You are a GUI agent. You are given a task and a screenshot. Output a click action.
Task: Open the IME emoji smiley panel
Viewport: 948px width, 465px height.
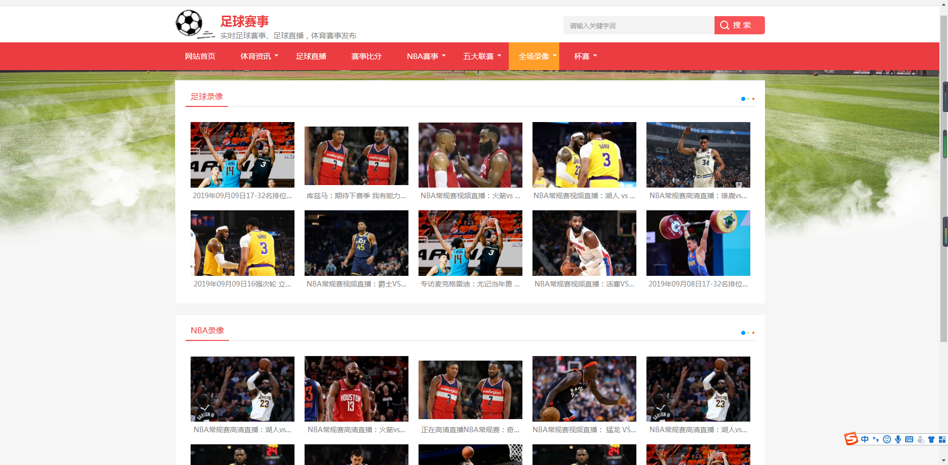click(x=887, y=439)
